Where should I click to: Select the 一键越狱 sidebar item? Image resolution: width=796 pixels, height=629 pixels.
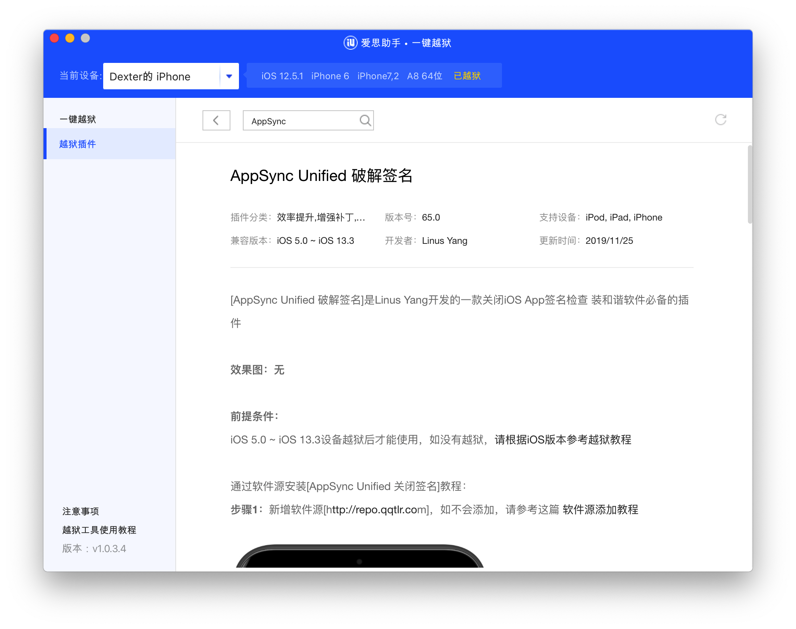coord(77,119)
